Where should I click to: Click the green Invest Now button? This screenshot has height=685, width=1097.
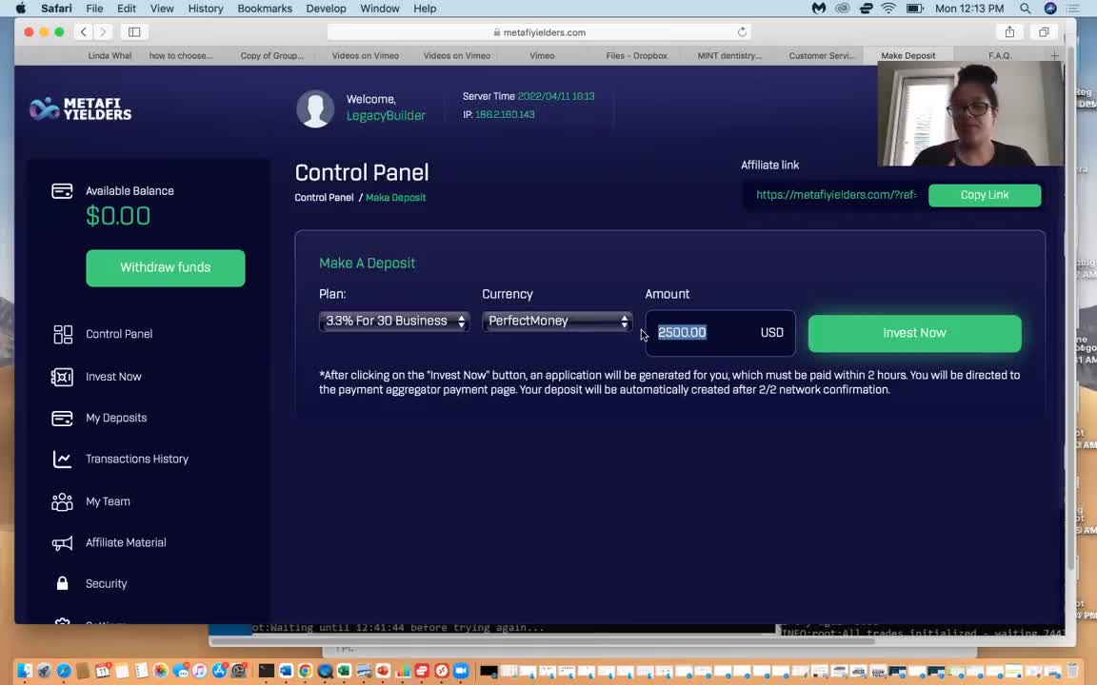tap(914, 333)
